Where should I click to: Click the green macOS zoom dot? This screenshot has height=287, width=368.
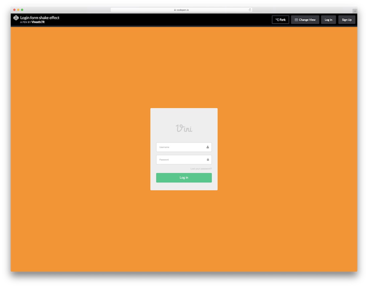pyautogui.click(x=22, y=10)
